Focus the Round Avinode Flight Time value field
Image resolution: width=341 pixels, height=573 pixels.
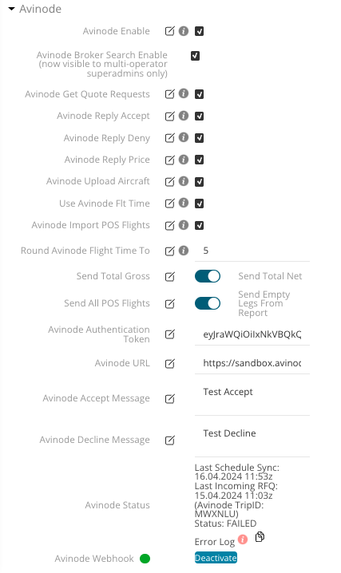coord(252,251)
